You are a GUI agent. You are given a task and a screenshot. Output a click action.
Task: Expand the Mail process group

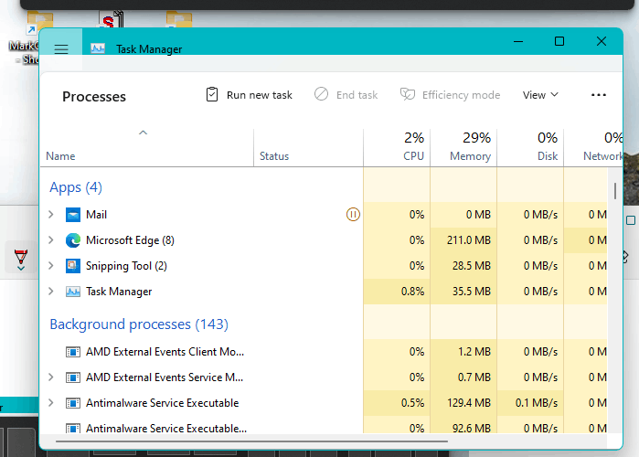(51, 214)
